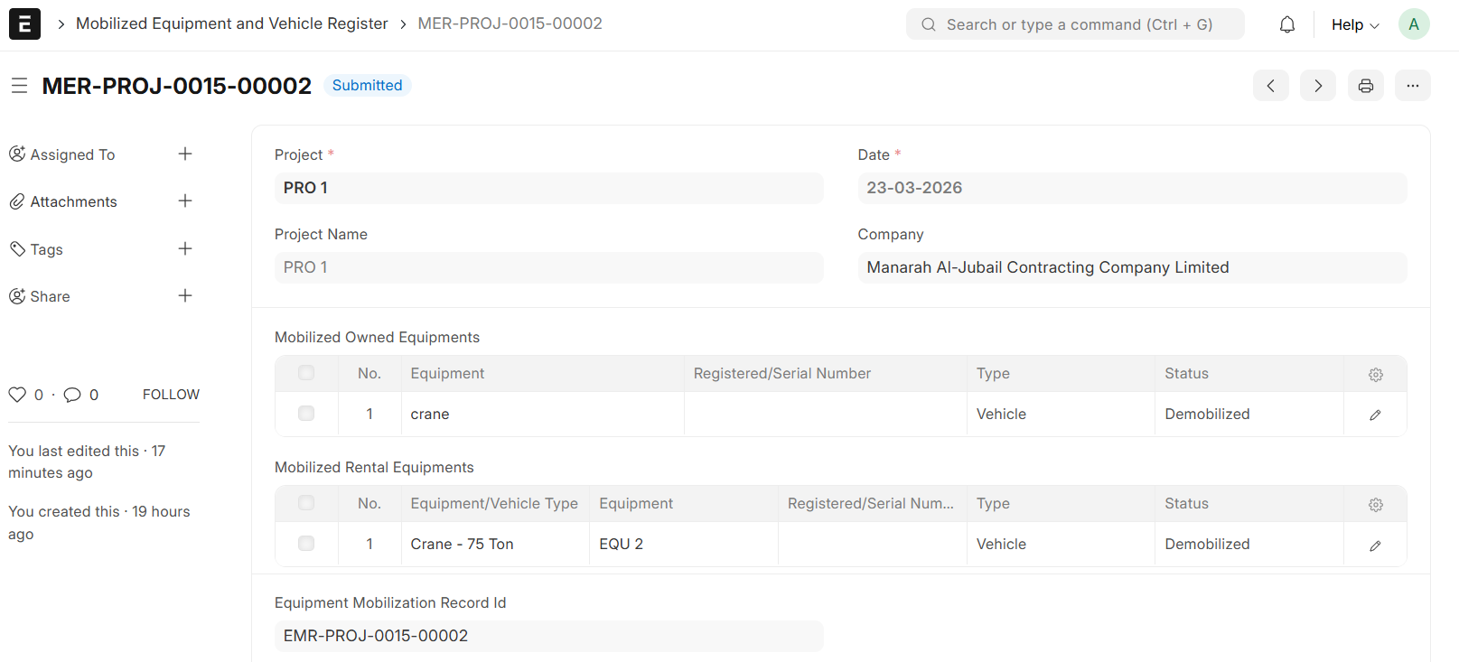This screenshot has width=1459, height=662.
Task: Select all Owned Equipments rows
Action: point(306,373)
